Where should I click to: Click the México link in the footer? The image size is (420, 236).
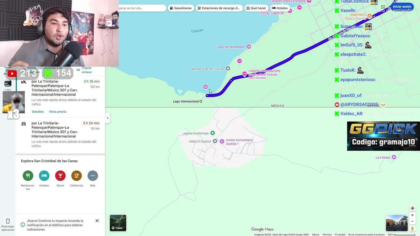pyautogui.click(x=316, y=235)
